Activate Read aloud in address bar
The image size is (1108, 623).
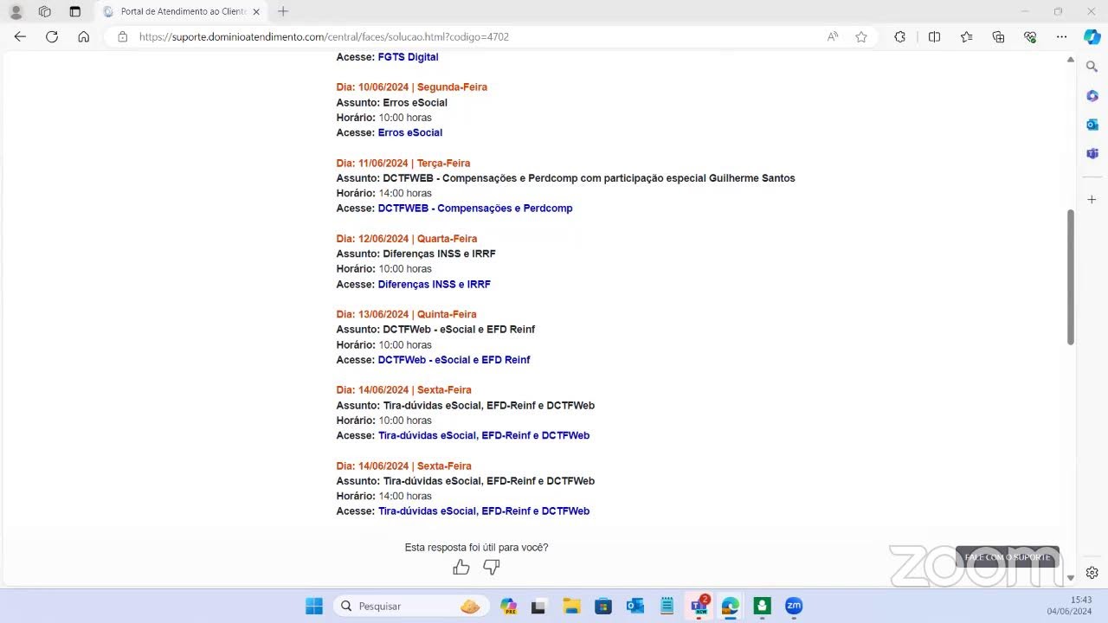click(x=833, y=37)
